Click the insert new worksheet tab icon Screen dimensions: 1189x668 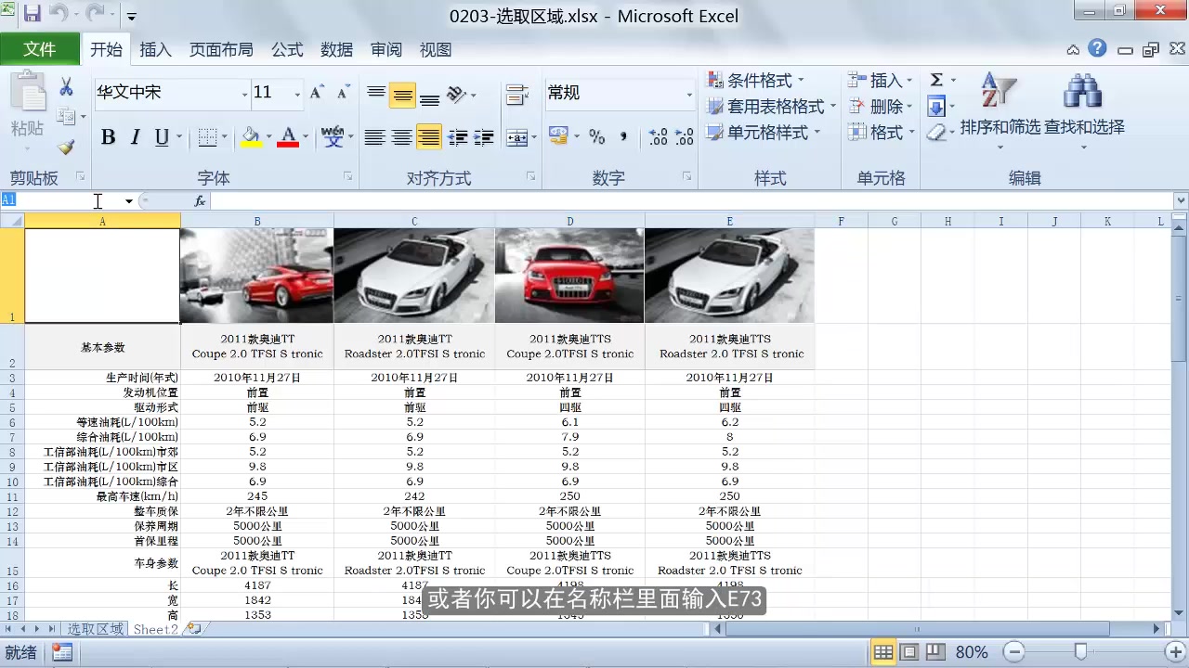193,629
